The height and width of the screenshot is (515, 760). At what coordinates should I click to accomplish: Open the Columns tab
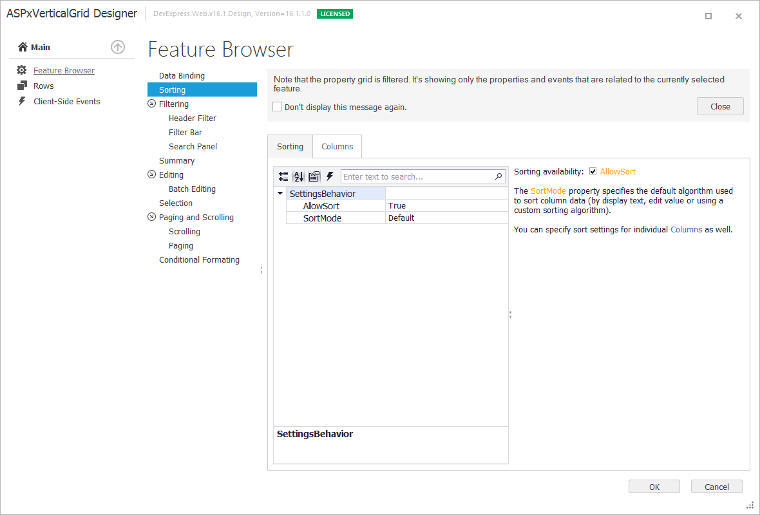(337, 146)
